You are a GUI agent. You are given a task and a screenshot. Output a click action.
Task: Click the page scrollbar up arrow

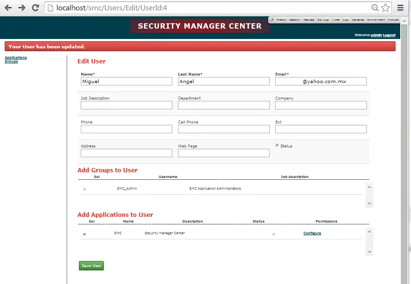pyautogui.click(x=404, y=20)
